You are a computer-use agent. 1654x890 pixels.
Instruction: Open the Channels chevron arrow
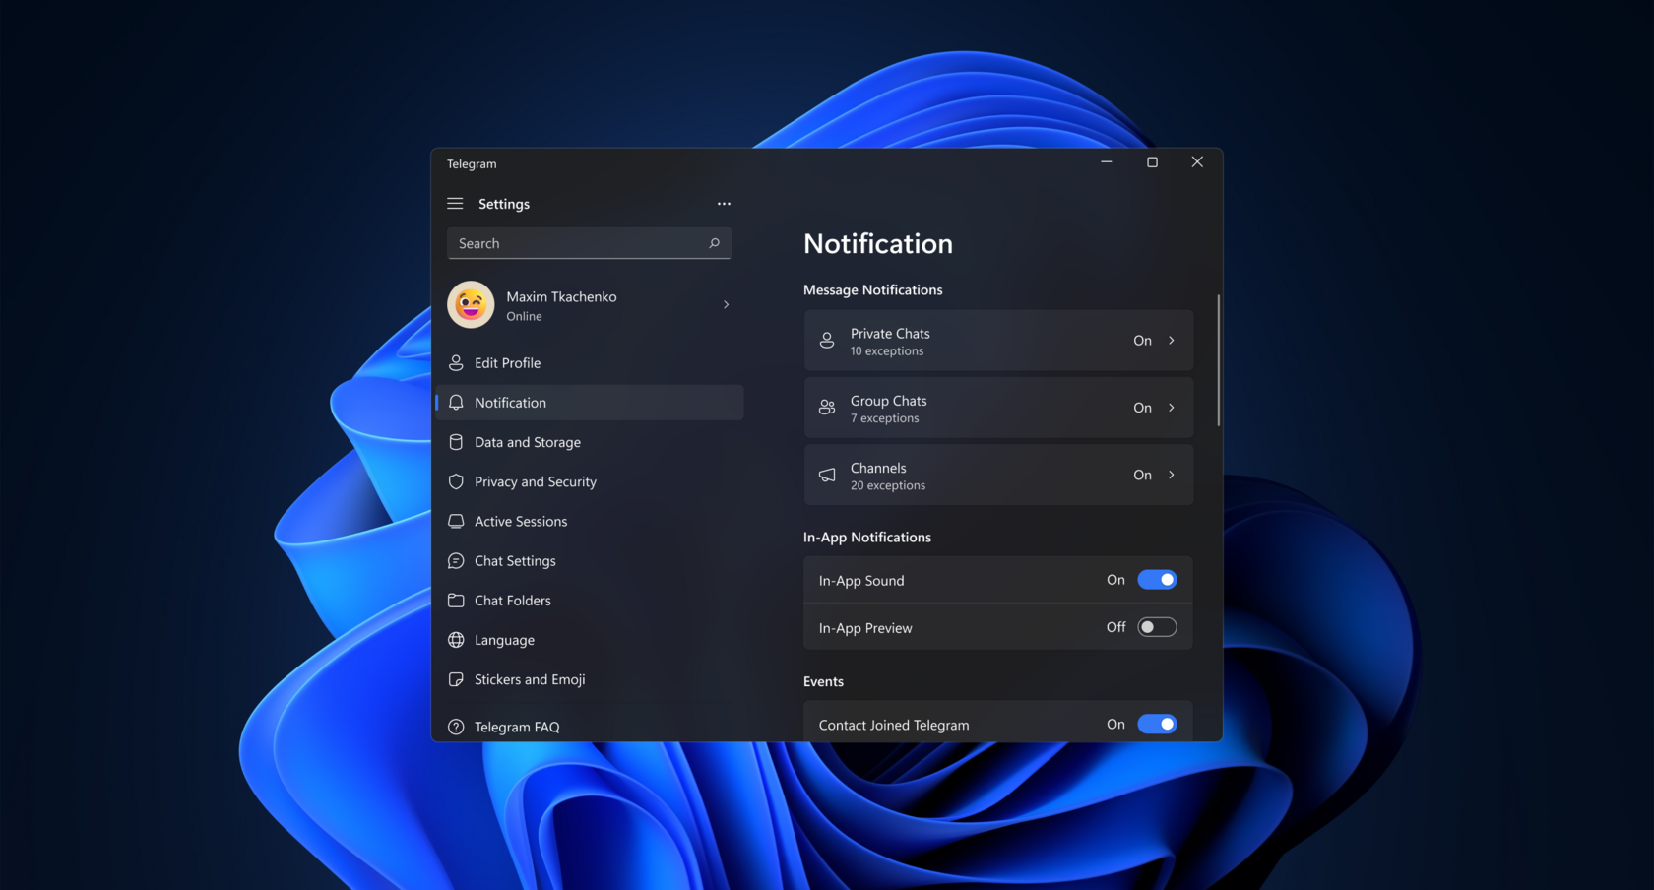tap(1172, 475)
